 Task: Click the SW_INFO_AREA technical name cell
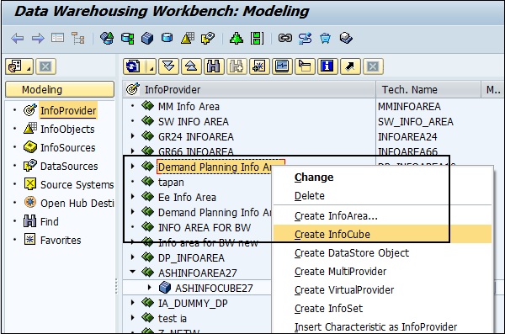point(415,121)
